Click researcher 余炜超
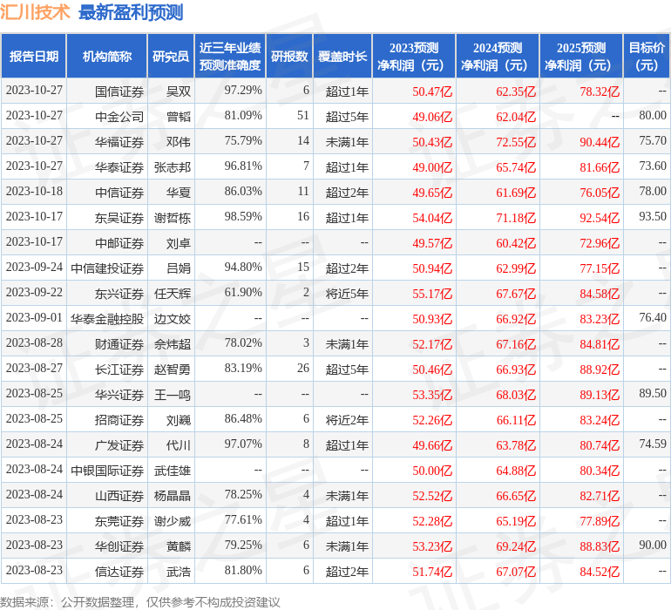The image size is (671, 610). pyautogui.click(x=172, y=343)
